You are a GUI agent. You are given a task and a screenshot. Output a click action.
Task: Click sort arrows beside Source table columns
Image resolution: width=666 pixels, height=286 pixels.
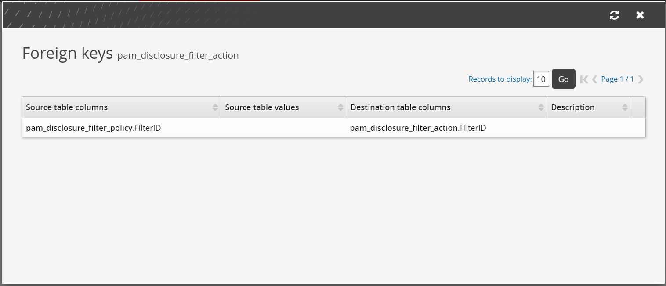tap(215, 107)
